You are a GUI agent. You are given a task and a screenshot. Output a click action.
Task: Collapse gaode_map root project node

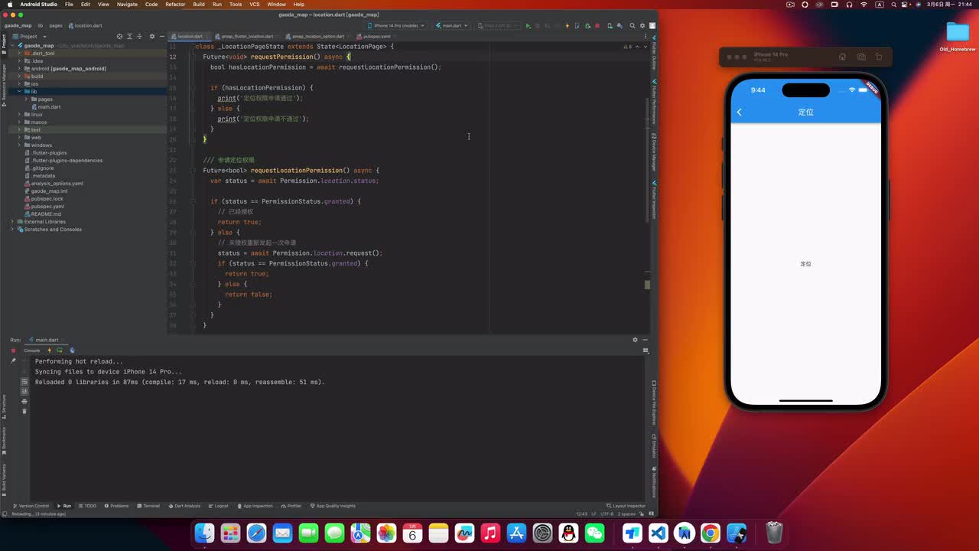coord(11,46)
